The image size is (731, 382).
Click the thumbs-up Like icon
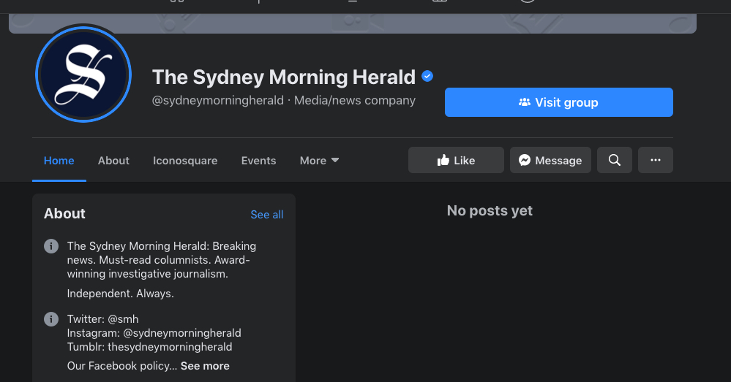[x=443, y=161]
